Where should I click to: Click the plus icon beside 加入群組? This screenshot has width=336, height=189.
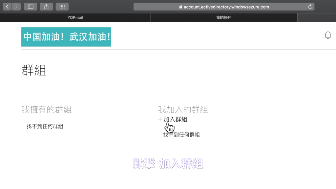pos(160,119)
